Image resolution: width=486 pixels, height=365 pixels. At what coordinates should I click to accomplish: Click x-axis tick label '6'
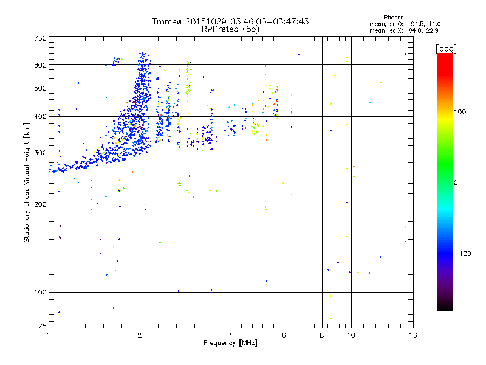284,335
